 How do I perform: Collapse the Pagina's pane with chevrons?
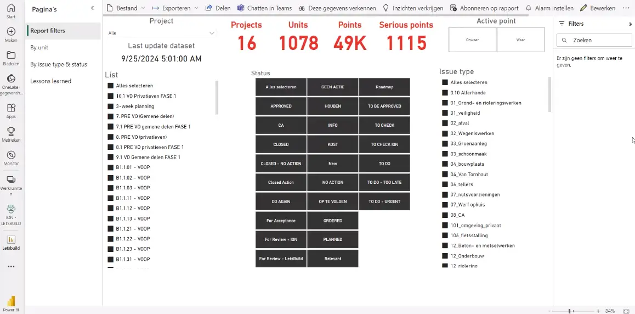(92, 8)
